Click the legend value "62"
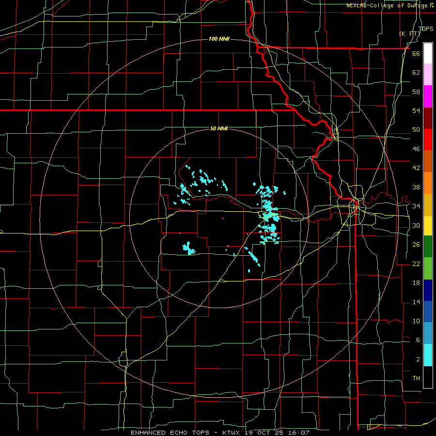The image size is (436, 436). click(416, 73)
